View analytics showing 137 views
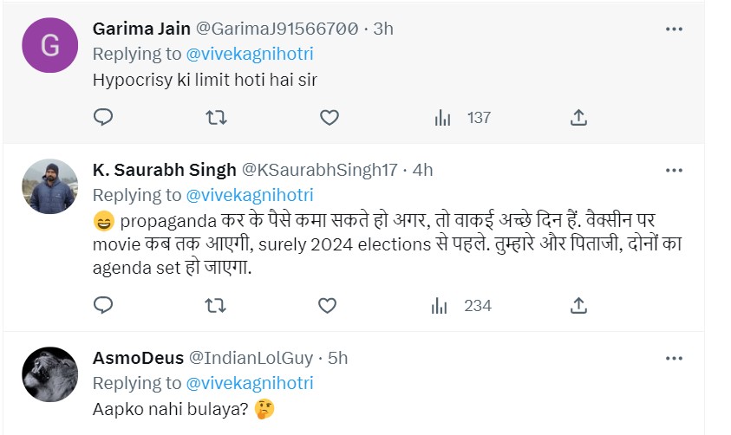The image size is (731, 435). 463,117
